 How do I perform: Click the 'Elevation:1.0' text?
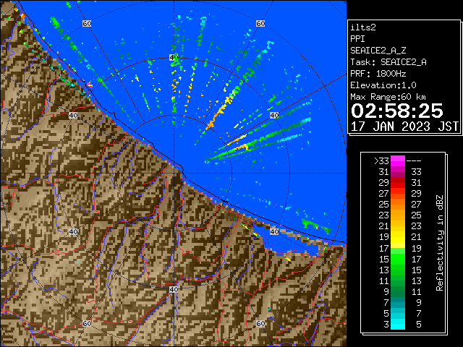383,85
